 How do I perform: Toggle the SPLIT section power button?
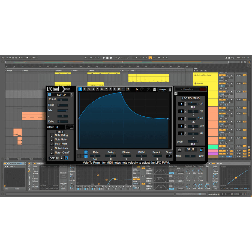coord(179,150)
